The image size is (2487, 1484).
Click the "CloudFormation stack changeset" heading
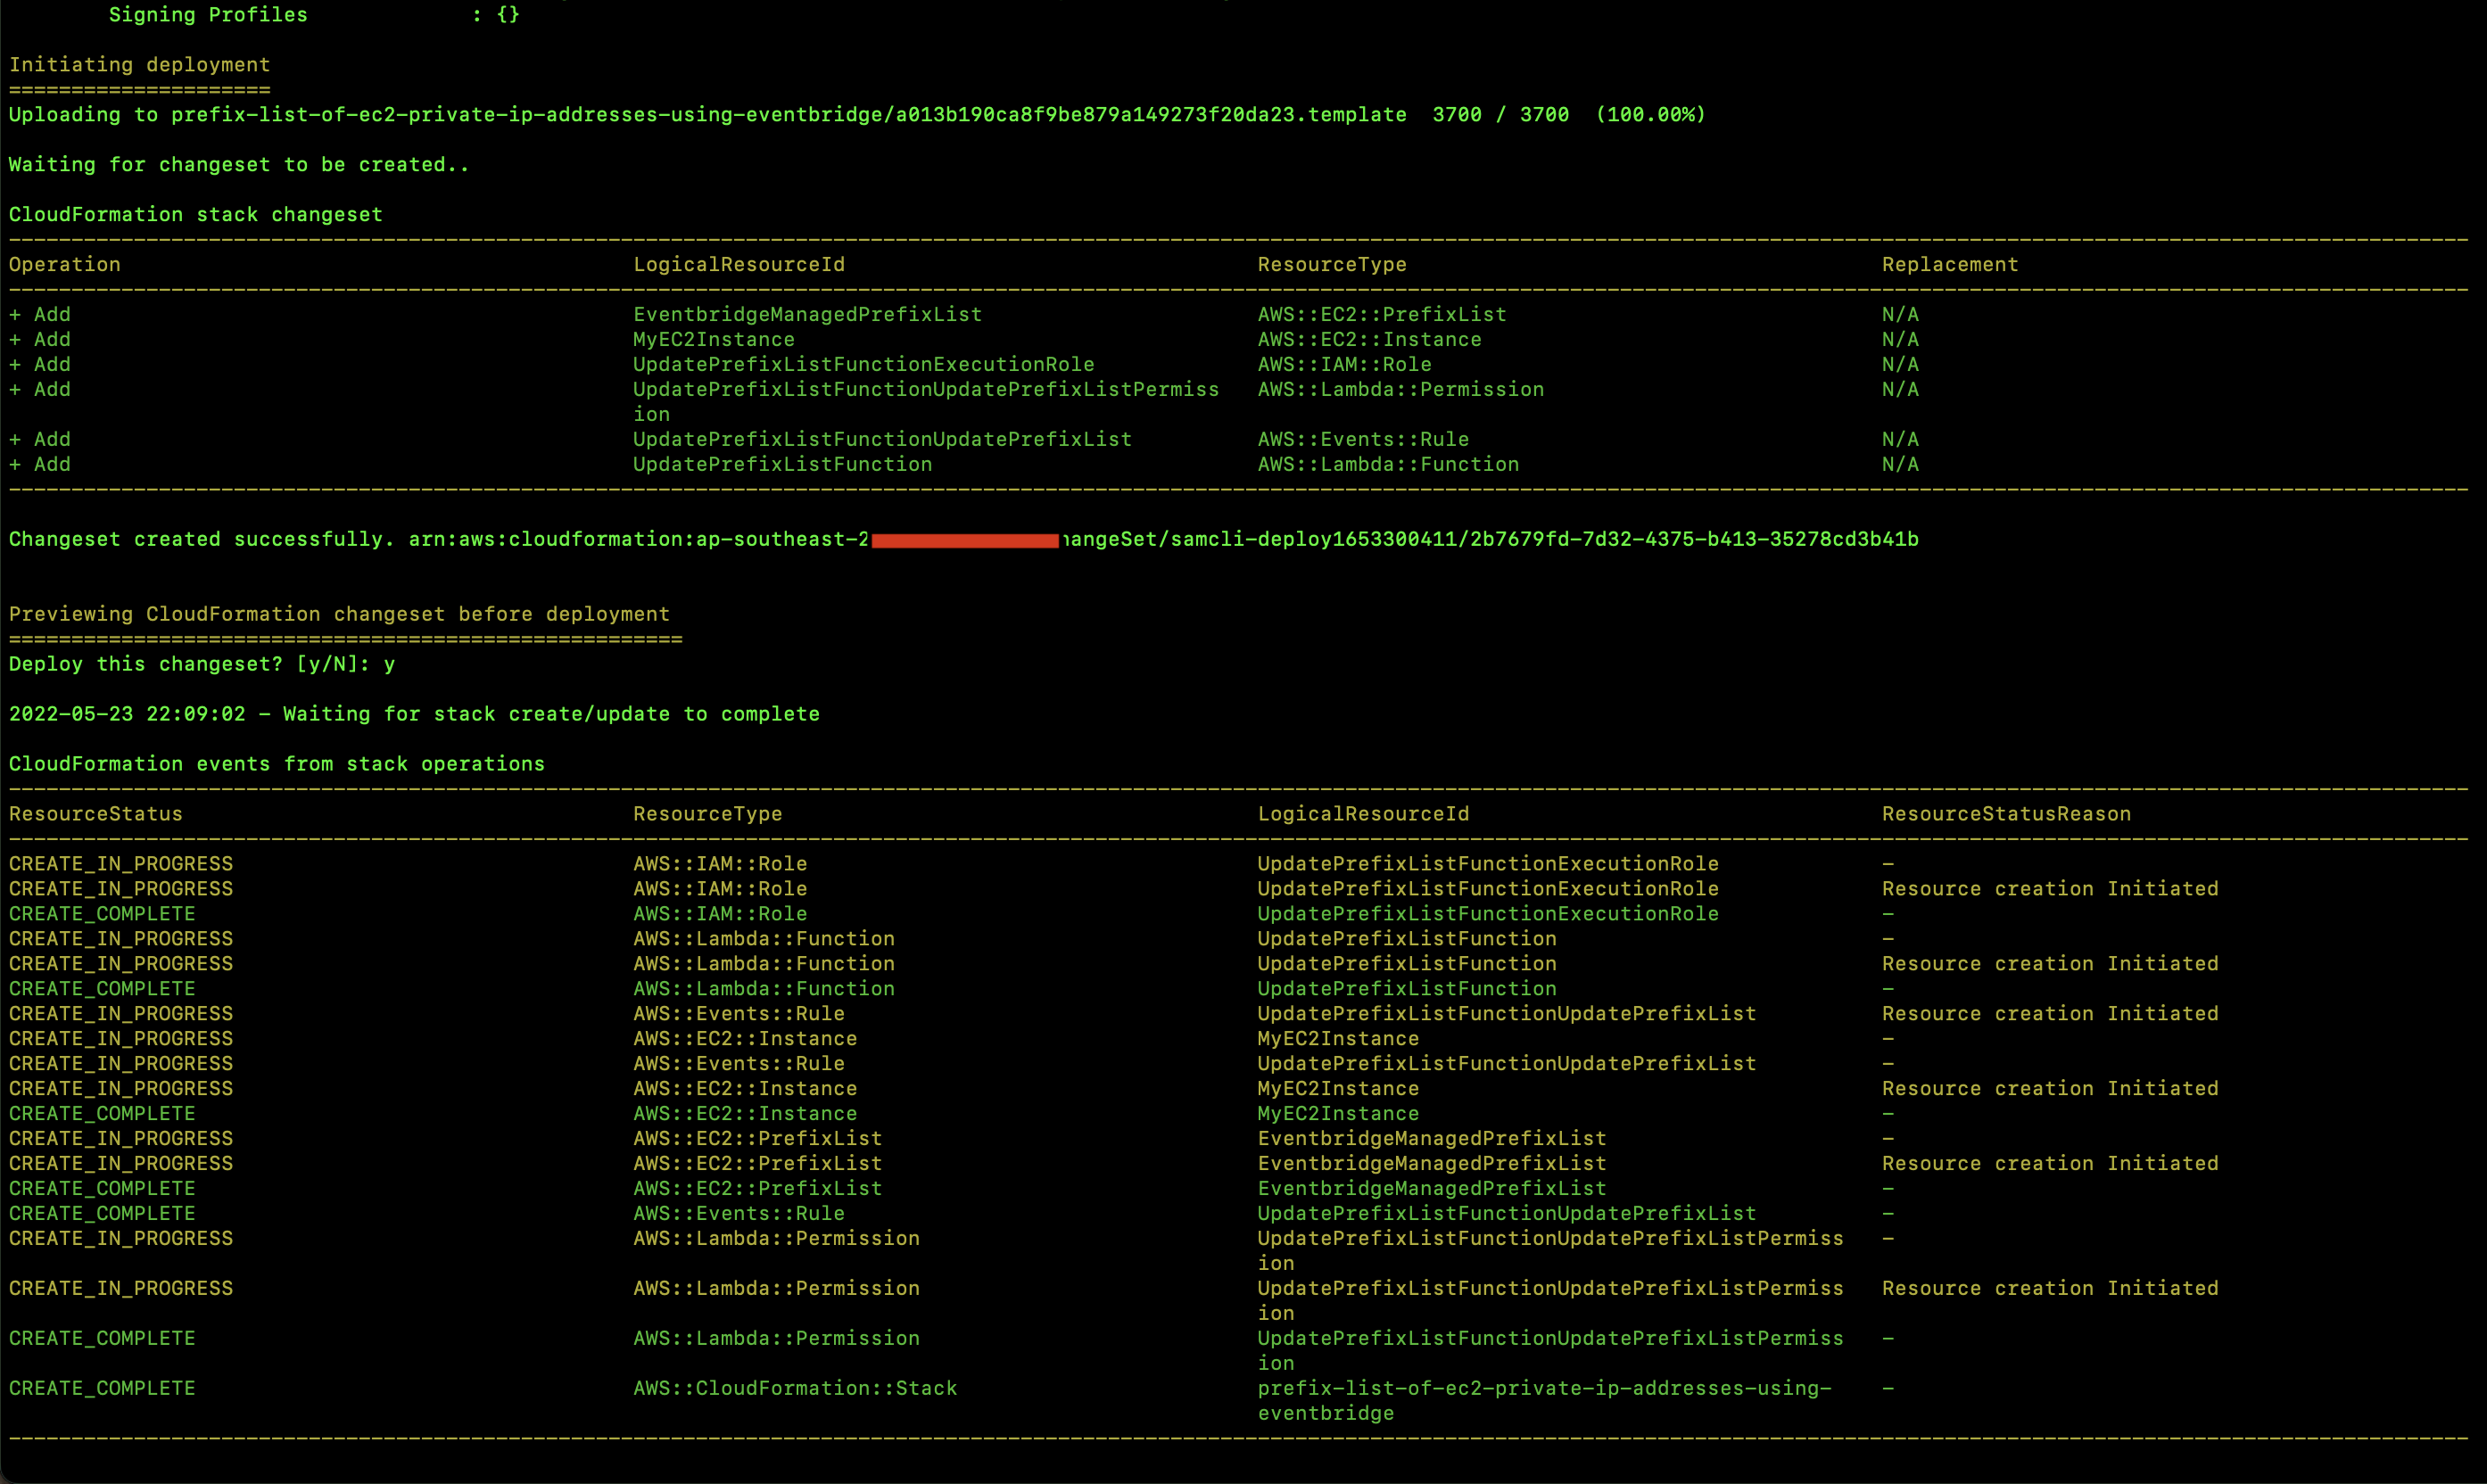click(196, 215)
